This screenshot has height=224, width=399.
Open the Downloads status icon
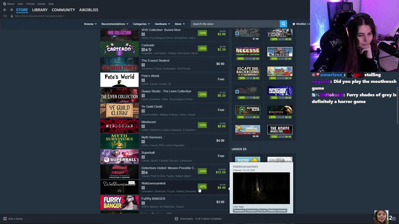click(176, 219)
